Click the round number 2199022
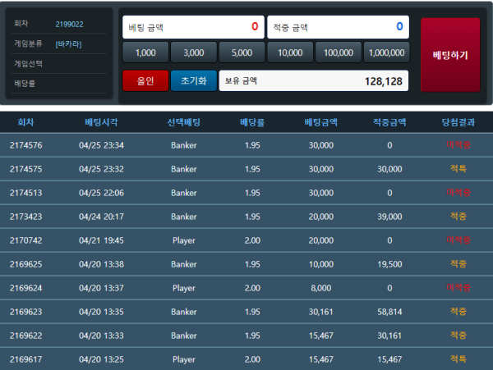 (x=69, y=25)
